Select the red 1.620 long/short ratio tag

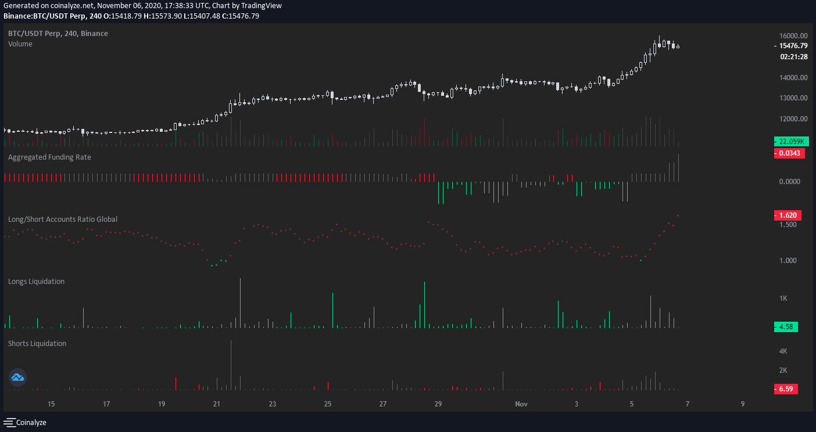point(787,215)
